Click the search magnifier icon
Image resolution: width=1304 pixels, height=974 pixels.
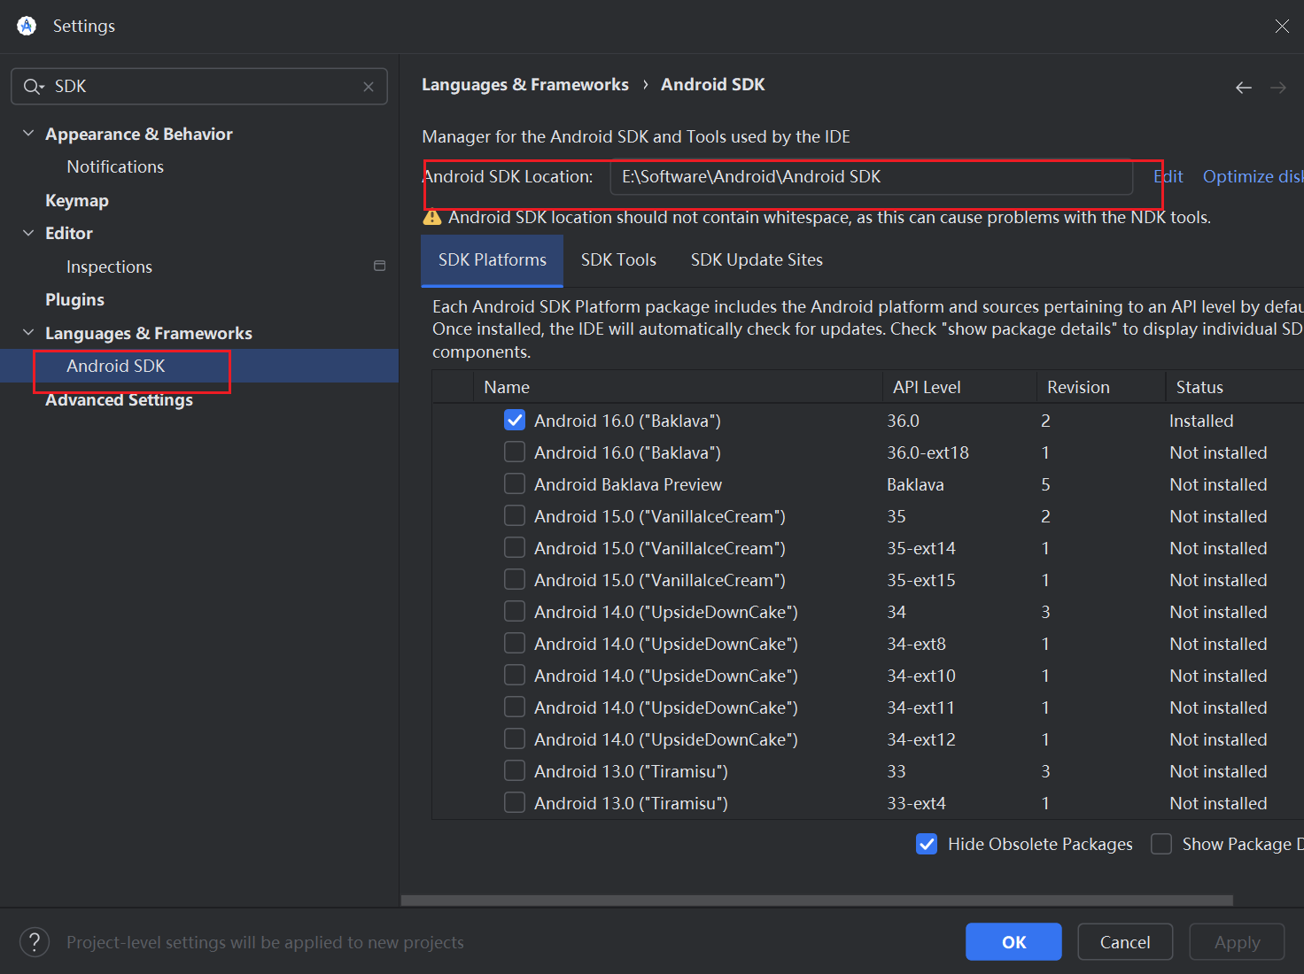tap(33, 87)
